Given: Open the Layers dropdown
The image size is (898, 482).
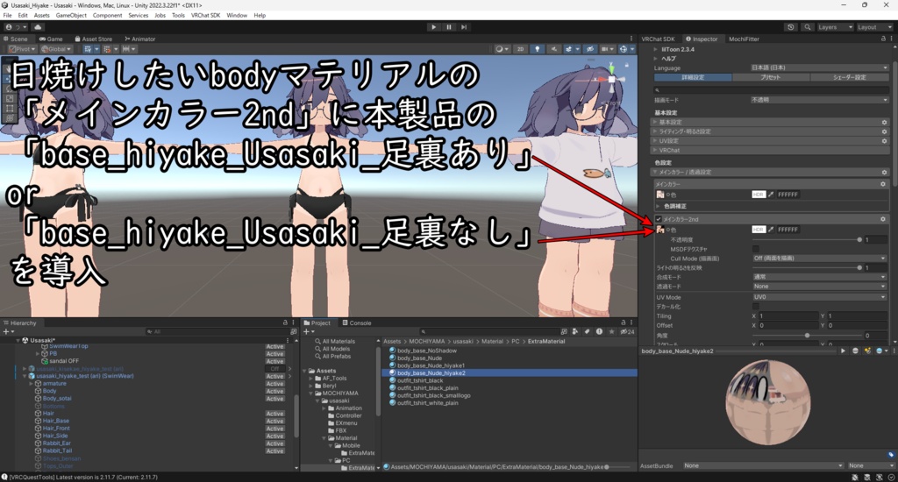Looking at the screenshot, I should pyautogui.click(x=835, y=27).
